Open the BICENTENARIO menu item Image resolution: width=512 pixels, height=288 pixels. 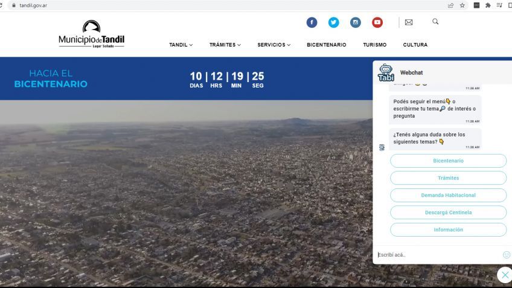(x=327, y=45)
